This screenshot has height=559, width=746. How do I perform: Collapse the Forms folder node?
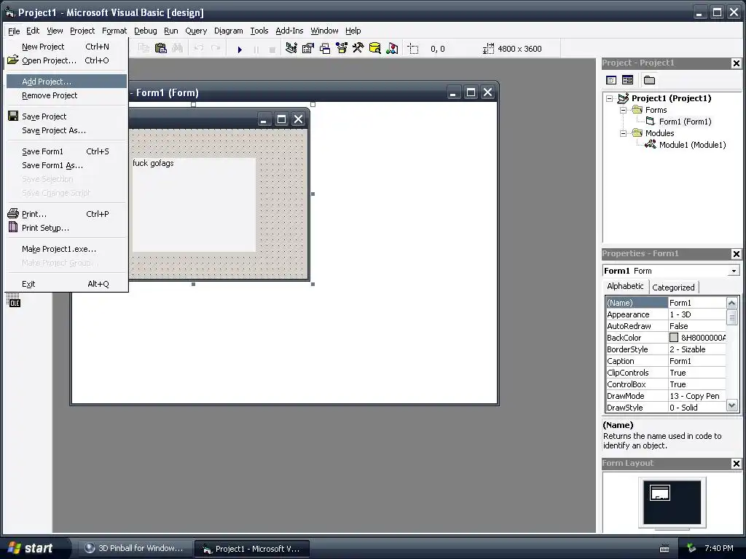(624, 110)
